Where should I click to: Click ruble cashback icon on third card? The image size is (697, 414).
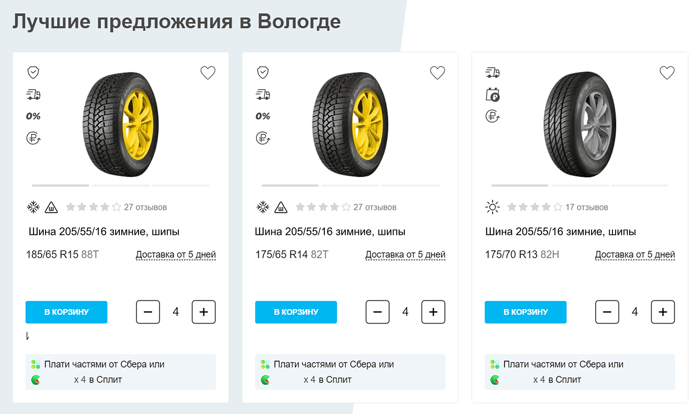point(493,116)
